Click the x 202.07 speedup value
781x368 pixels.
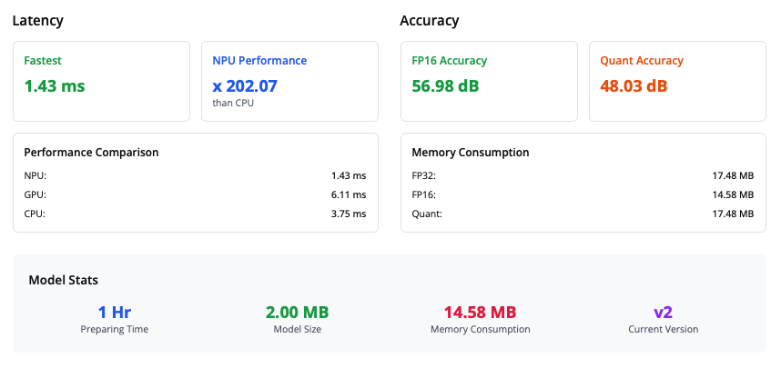click(245, 86)
